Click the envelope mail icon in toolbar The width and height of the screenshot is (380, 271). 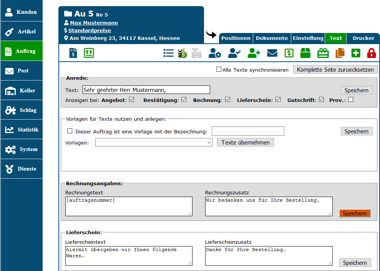(x=272, y=53)
